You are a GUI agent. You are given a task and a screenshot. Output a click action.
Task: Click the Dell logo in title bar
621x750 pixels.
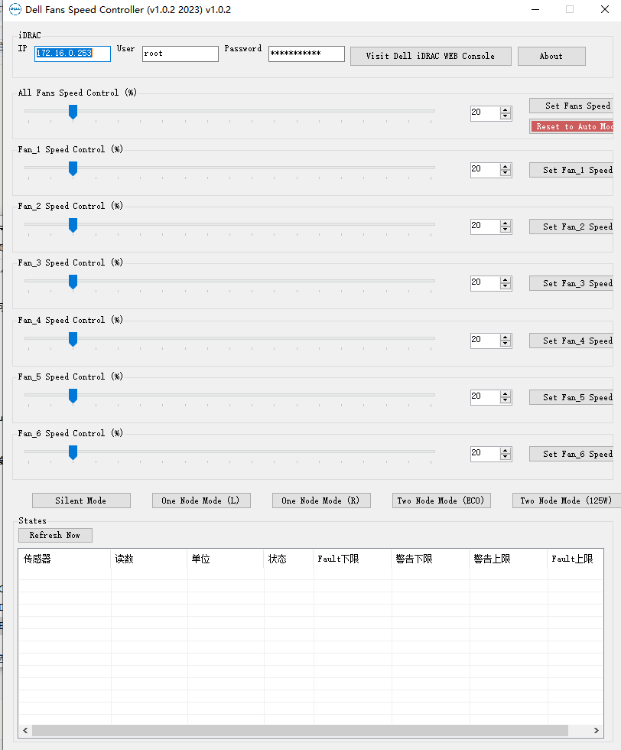tap(15, 9)
